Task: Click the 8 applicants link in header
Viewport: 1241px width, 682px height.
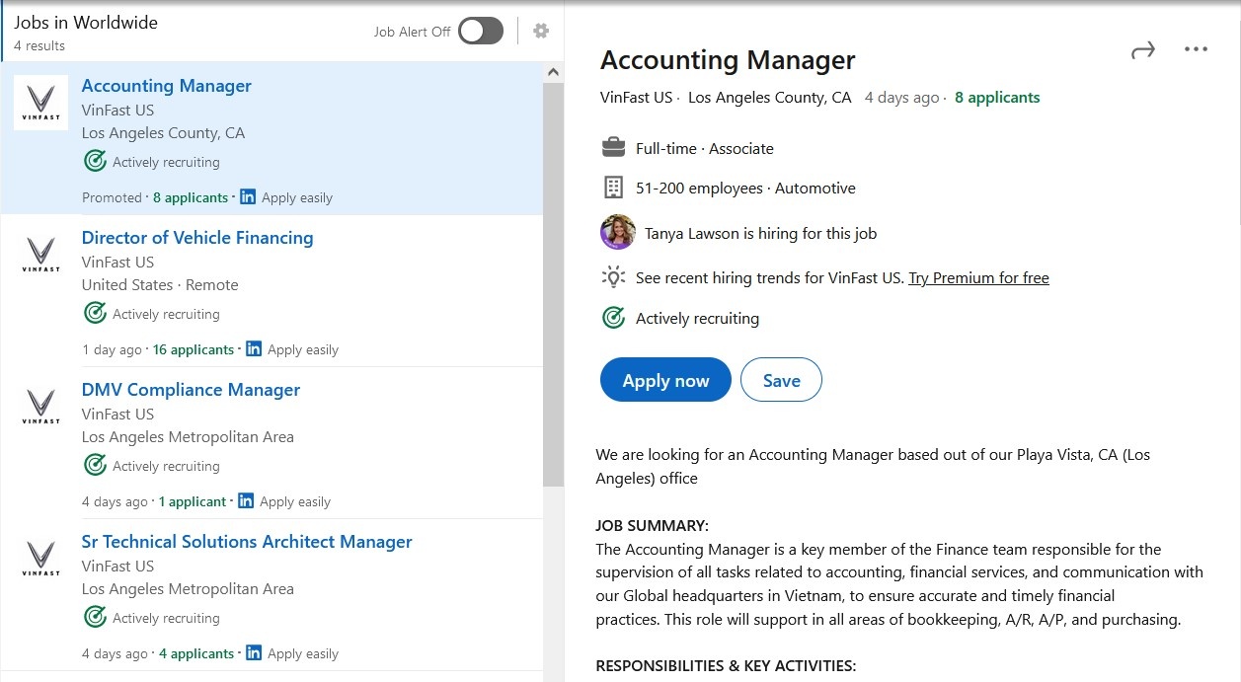Action: 997,98
